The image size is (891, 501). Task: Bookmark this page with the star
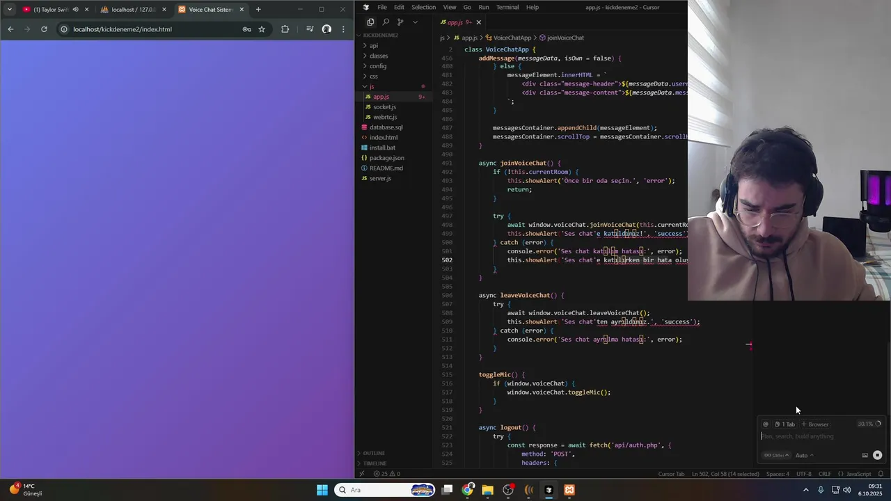click(x=262, y=29)
